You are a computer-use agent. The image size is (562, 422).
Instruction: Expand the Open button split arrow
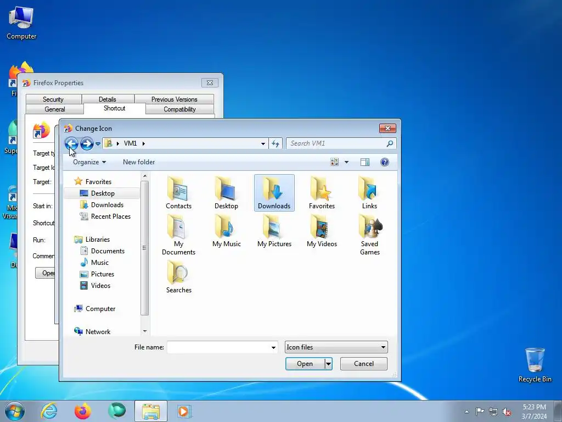click(x=328, y=364)
